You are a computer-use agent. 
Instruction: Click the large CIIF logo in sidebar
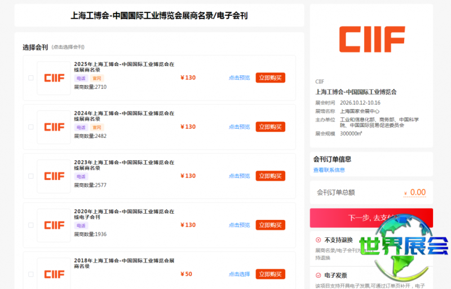click(x=372, y=39)
